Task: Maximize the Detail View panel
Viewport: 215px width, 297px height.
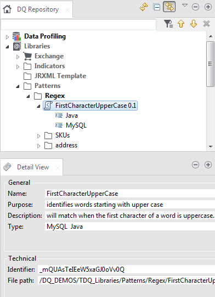Action: (208, 164)
